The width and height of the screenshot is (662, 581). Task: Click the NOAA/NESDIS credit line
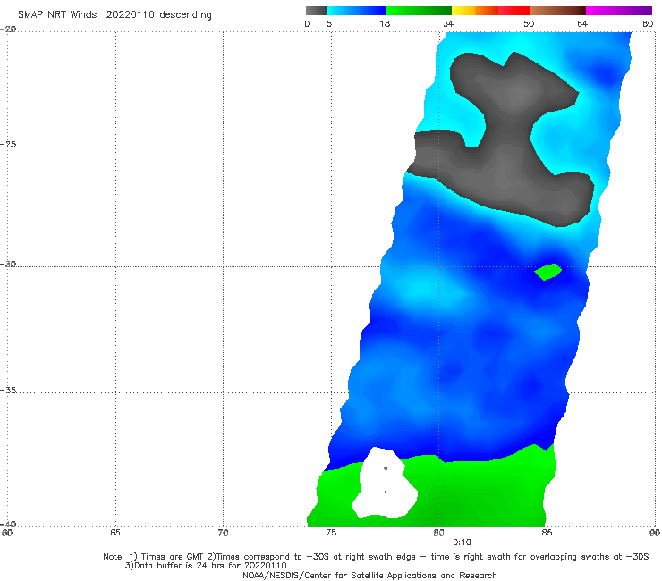pyautogui.click(x=369, y=575)
